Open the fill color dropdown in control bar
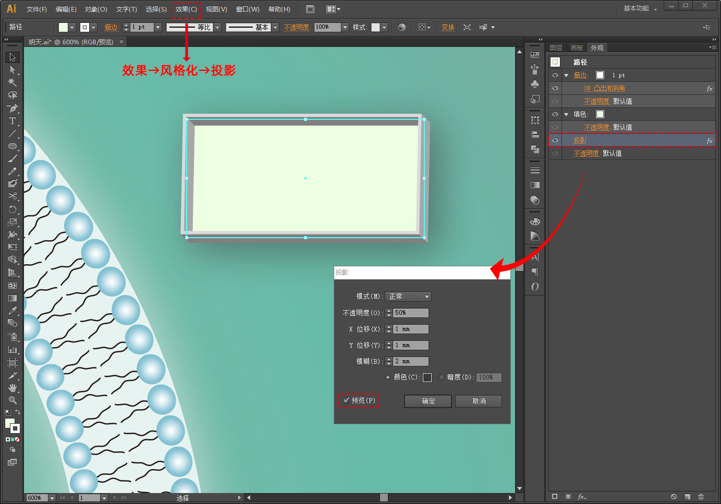 (x=72, y=27)
